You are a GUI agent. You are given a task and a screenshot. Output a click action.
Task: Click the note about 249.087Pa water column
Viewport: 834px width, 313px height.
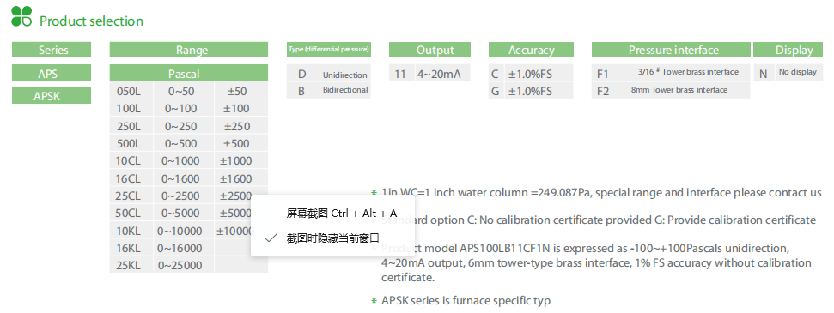point(601,192)
